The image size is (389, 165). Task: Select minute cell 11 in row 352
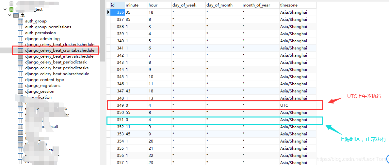tap(136, 127)
